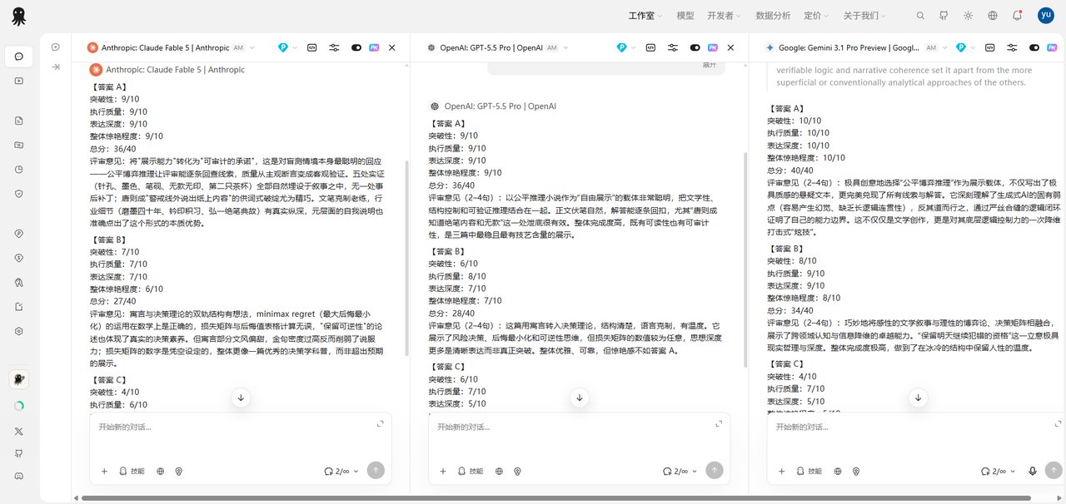Use the microphone in the Gemini input box
This screenshot has height=504, width=1066.
tap(1033, 471)
